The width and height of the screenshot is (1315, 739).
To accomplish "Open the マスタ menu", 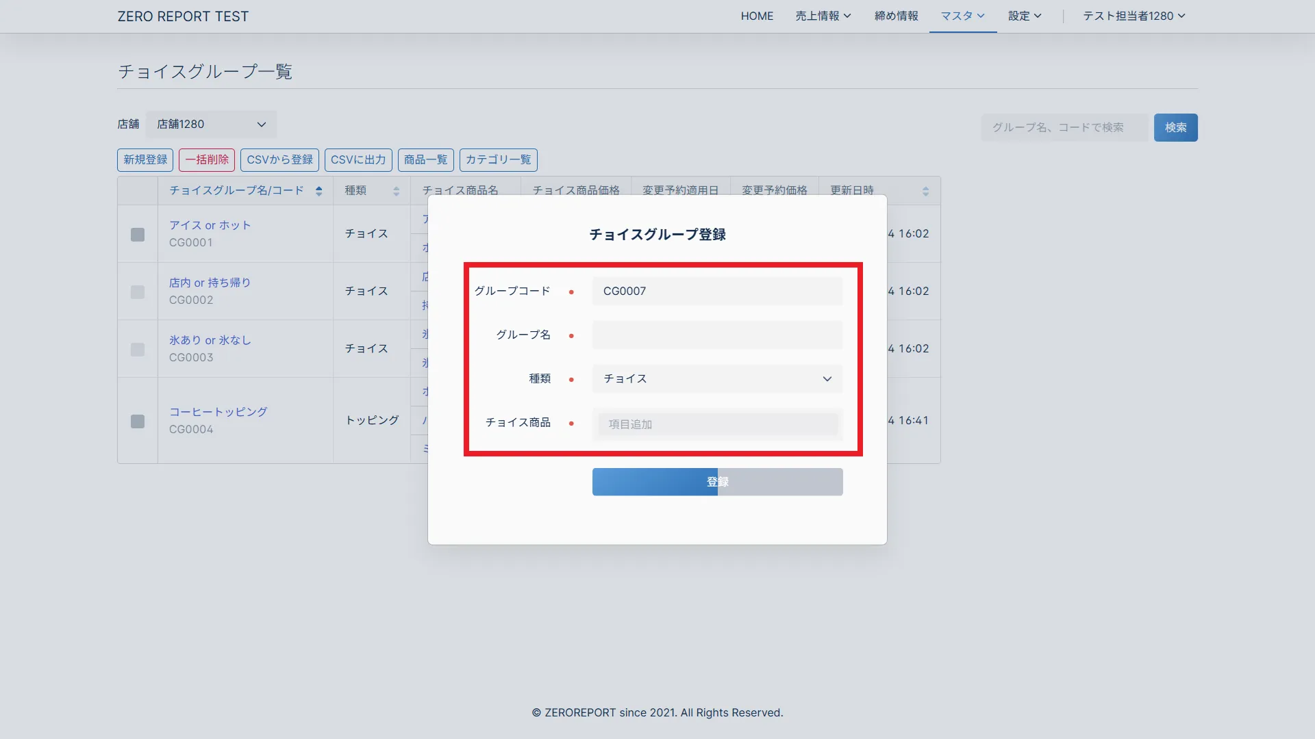I will 962,16.
